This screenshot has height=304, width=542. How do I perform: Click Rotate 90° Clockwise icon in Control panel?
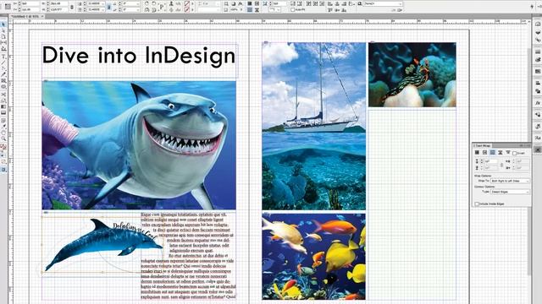tap(147, 3)
